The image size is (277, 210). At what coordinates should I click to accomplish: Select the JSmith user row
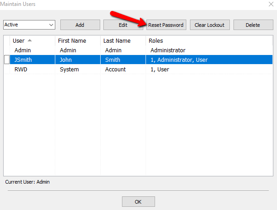click(x=138, y=60)
